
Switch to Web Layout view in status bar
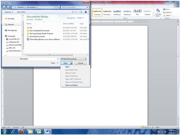point(148,127)
